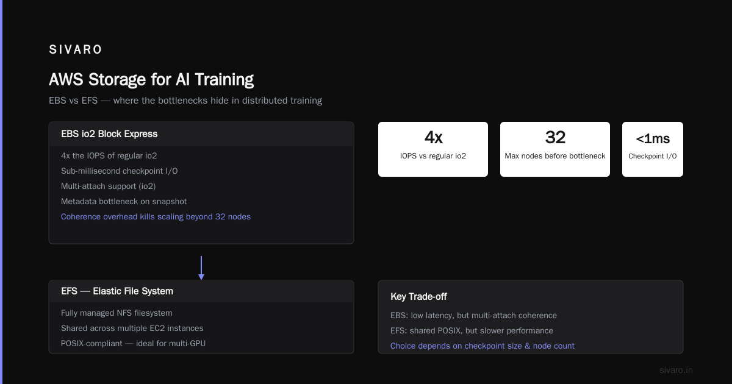The height and width of the screenshot is (384, 732).
Task: Click the 32 stat value
Action: point(555,138)
